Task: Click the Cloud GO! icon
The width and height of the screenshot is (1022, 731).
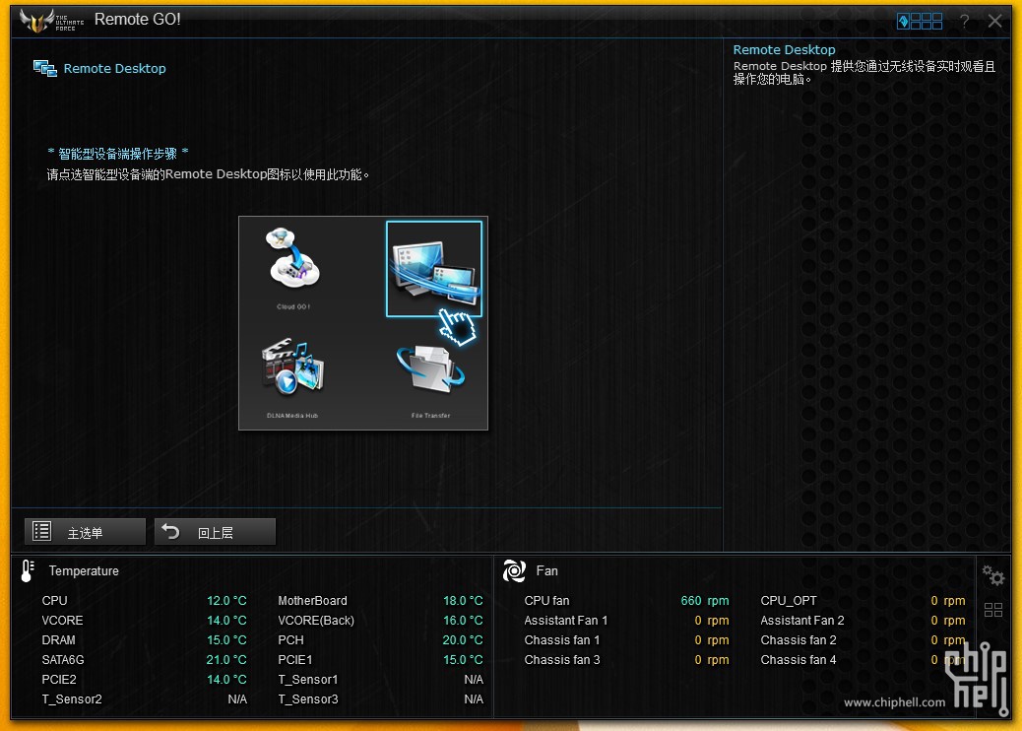Action: (x=292, y=258)
